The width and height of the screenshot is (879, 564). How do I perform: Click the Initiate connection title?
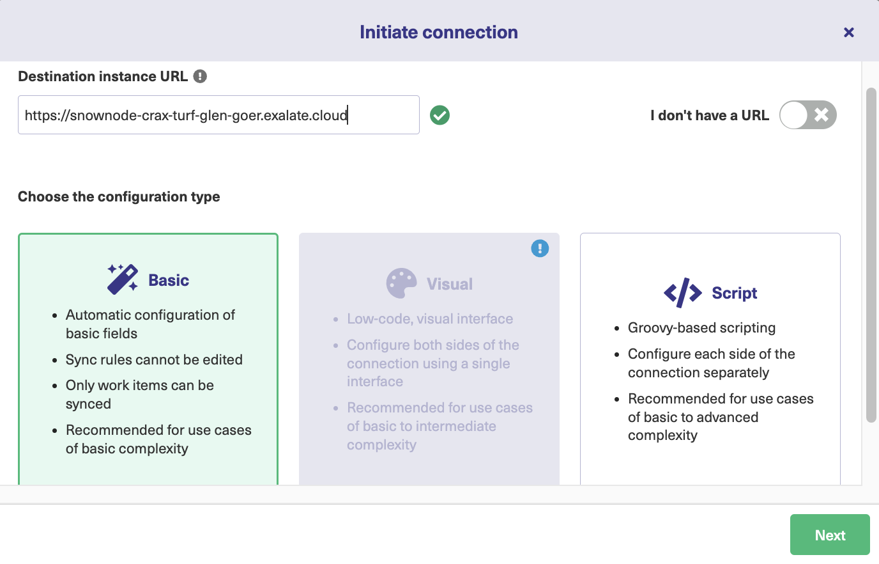(439, 32)
